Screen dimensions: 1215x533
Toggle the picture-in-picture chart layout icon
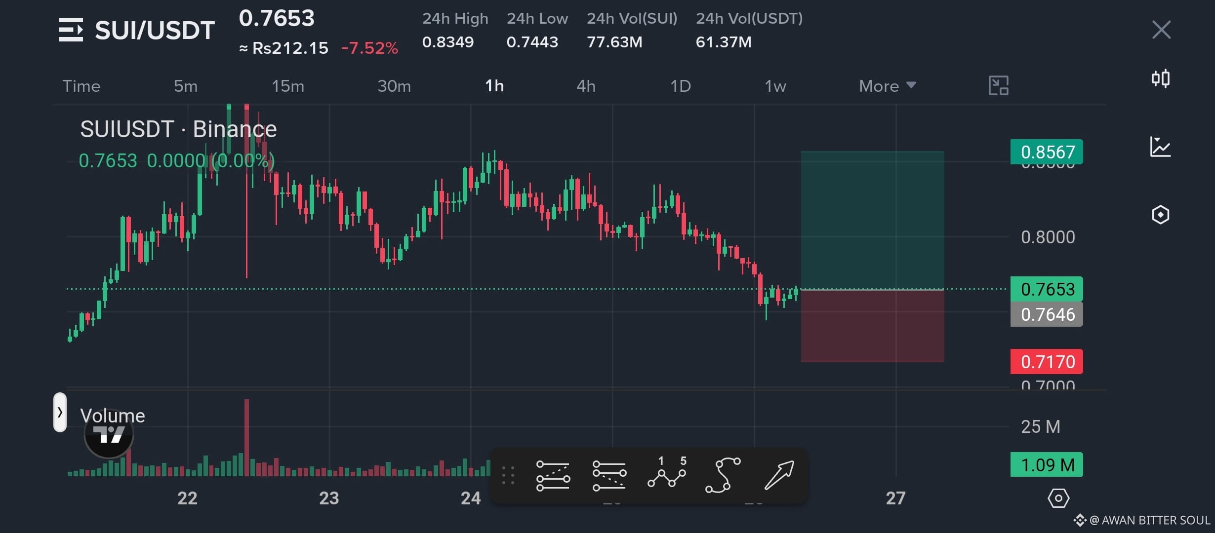tap(998, 86)
